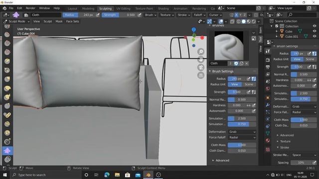Open World properties globe icon
The width and height of the screenshot is (319, 179).
[x=268, y=89]
